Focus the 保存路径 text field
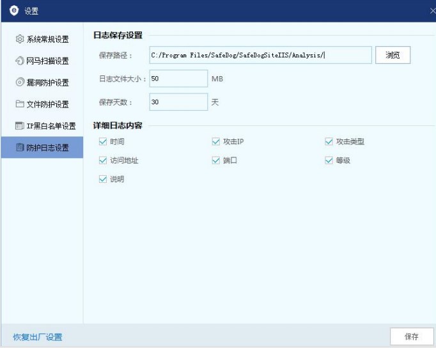436x348 pixels. [260, 55]
